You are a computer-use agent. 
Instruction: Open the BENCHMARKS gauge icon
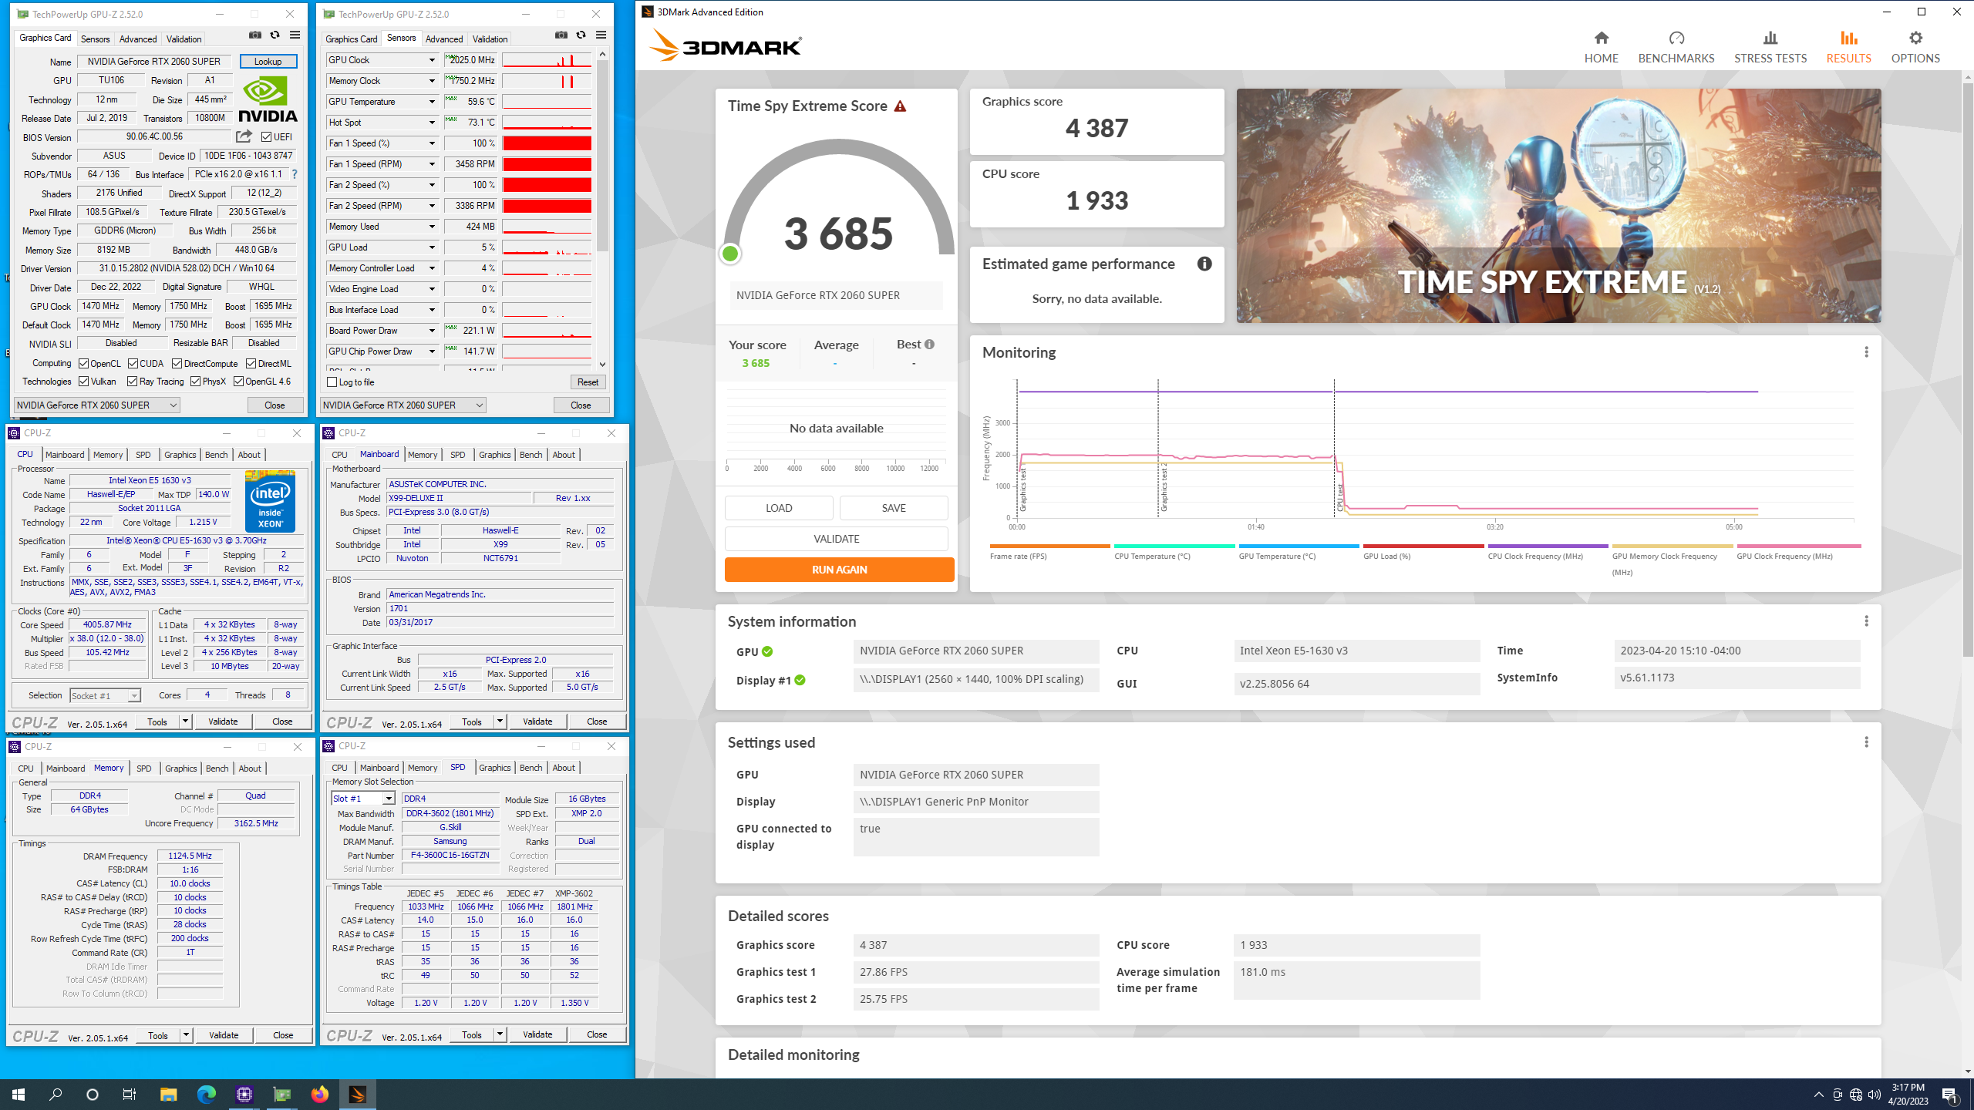[1676, 38]
